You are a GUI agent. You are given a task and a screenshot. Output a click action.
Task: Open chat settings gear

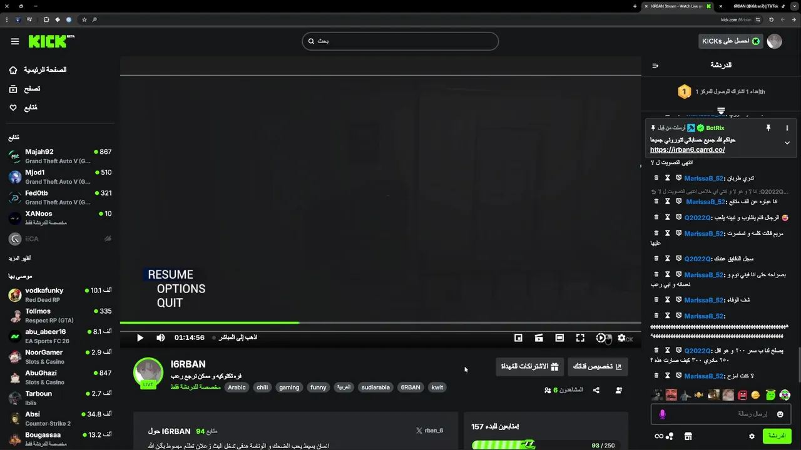752,436
